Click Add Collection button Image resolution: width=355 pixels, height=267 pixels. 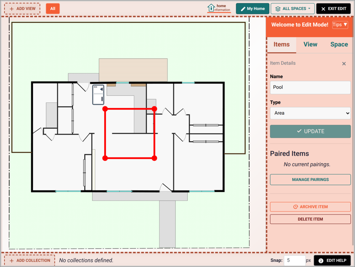point(30,260)
